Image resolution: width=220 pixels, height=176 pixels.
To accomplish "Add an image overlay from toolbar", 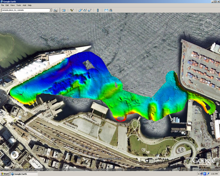I will tap(90, 10).
